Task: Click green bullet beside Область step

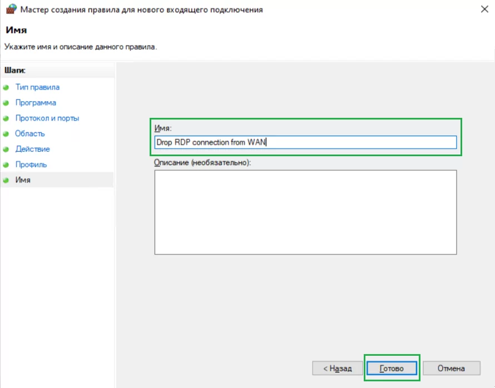Action: [x=6, y=134]
